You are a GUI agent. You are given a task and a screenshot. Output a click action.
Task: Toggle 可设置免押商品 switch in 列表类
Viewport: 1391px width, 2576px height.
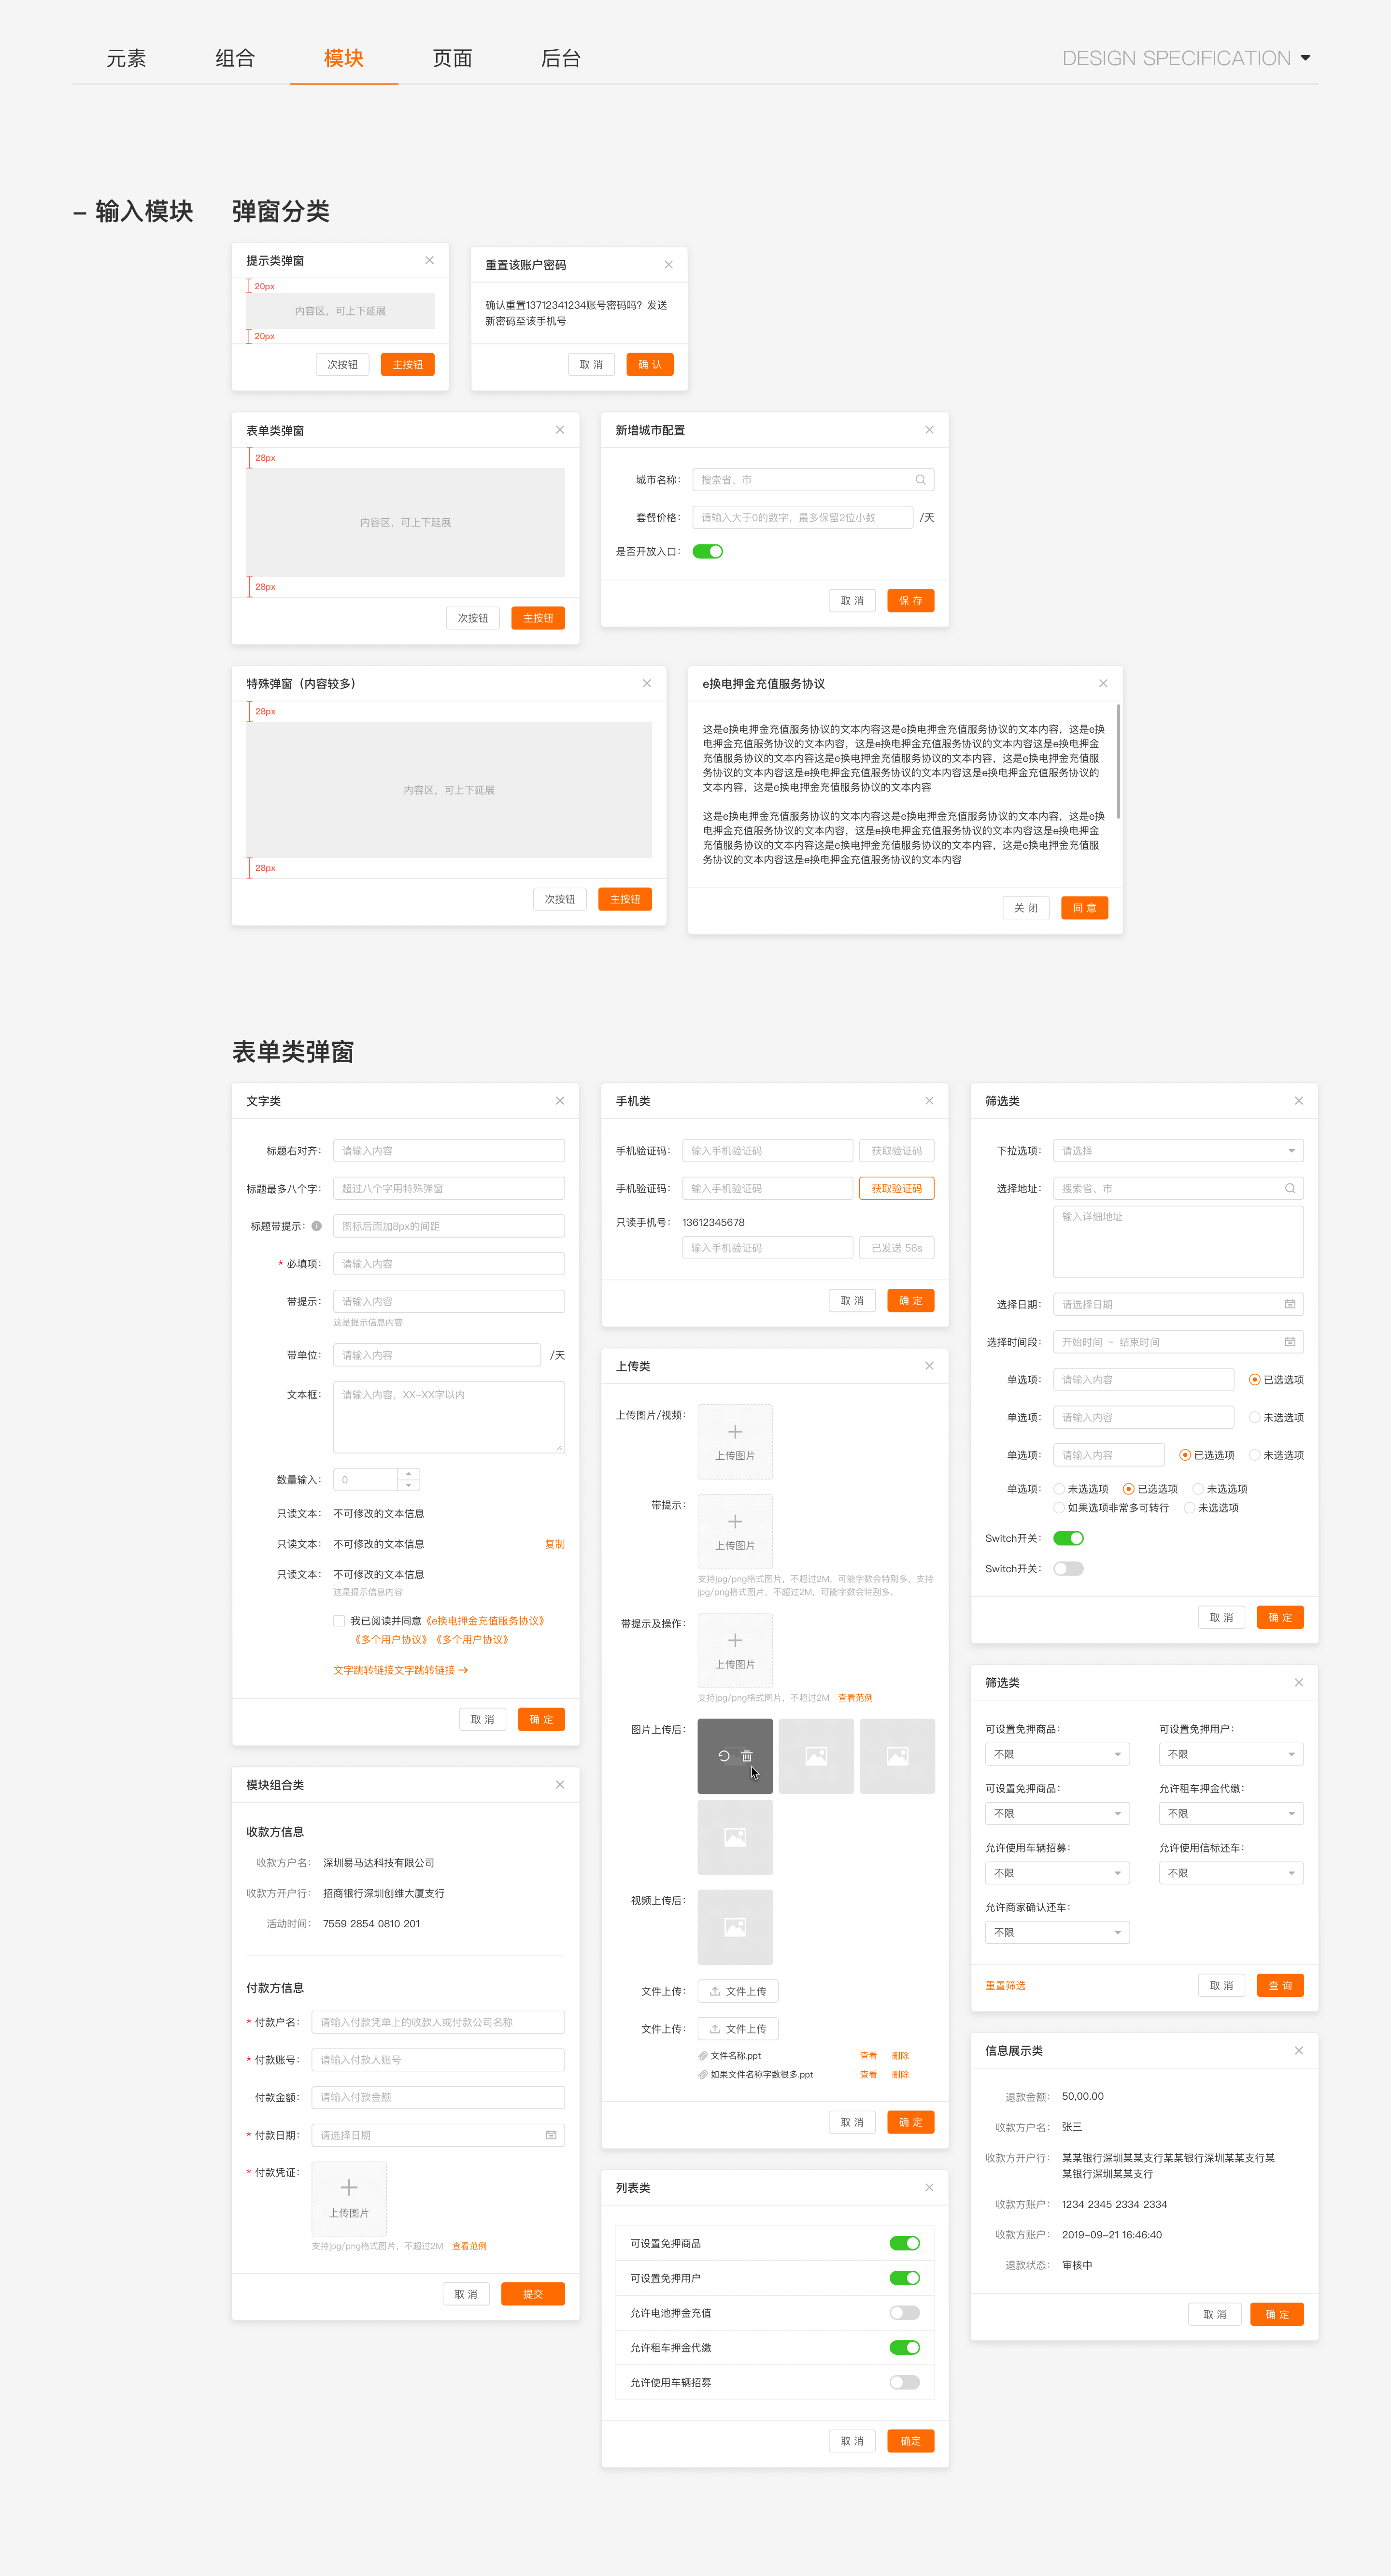click(x=904, y=2243)
